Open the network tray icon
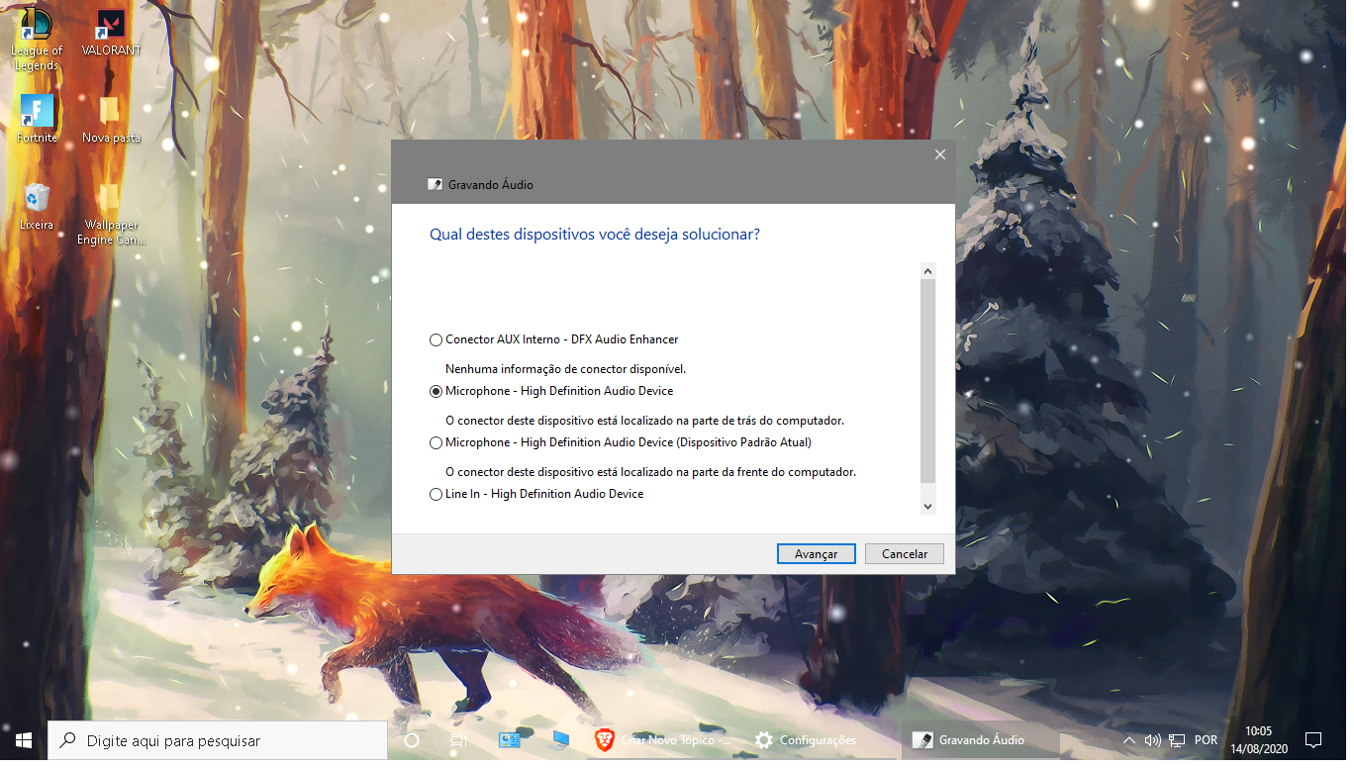This screenshot has height=768, width=1354. pos(1177,740)
